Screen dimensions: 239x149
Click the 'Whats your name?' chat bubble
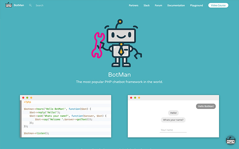click(173, 120)
